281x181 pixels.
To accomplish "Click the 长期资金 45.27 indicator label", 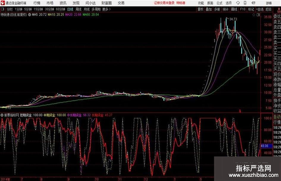I will (x=102, y=115).
